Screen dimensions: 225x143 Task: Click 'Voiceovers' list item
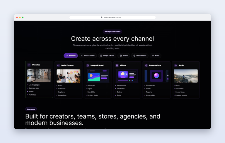coord(179,89)
